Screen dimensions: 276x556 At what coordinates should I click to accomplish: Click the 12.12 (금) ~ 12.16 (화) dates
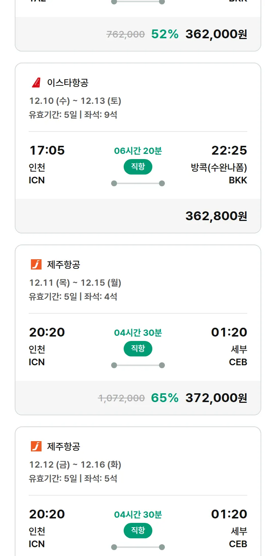[75, 465]
